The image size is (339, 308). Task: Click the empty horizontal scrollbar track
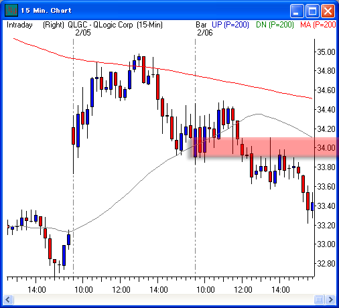tap(163, 299)
